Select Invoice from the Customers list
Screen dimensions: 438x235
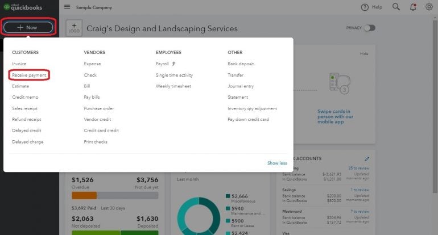(19, 64)
